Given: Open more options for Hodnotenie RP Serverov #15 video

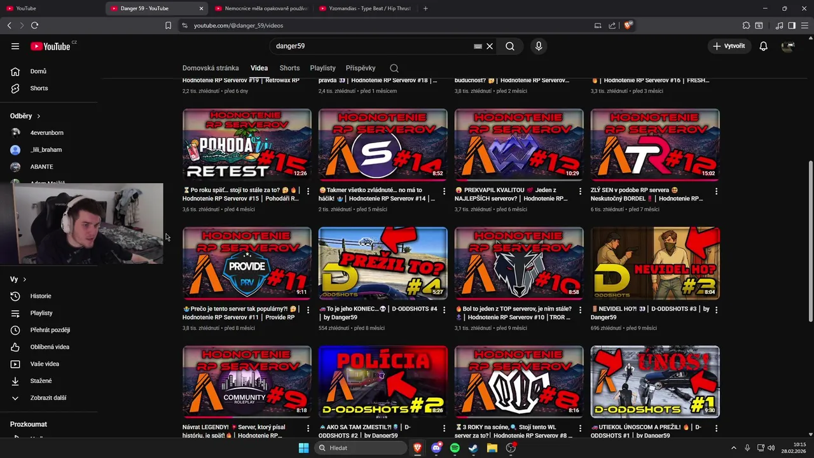Looking at the screenshot, I should pos(308,191).
